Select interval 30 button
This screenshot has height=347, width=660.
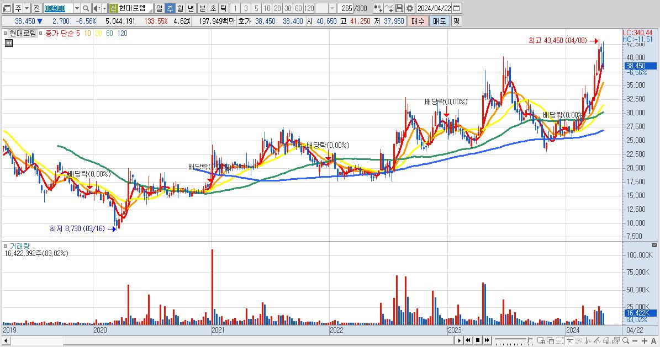click(x=288, y=8)
